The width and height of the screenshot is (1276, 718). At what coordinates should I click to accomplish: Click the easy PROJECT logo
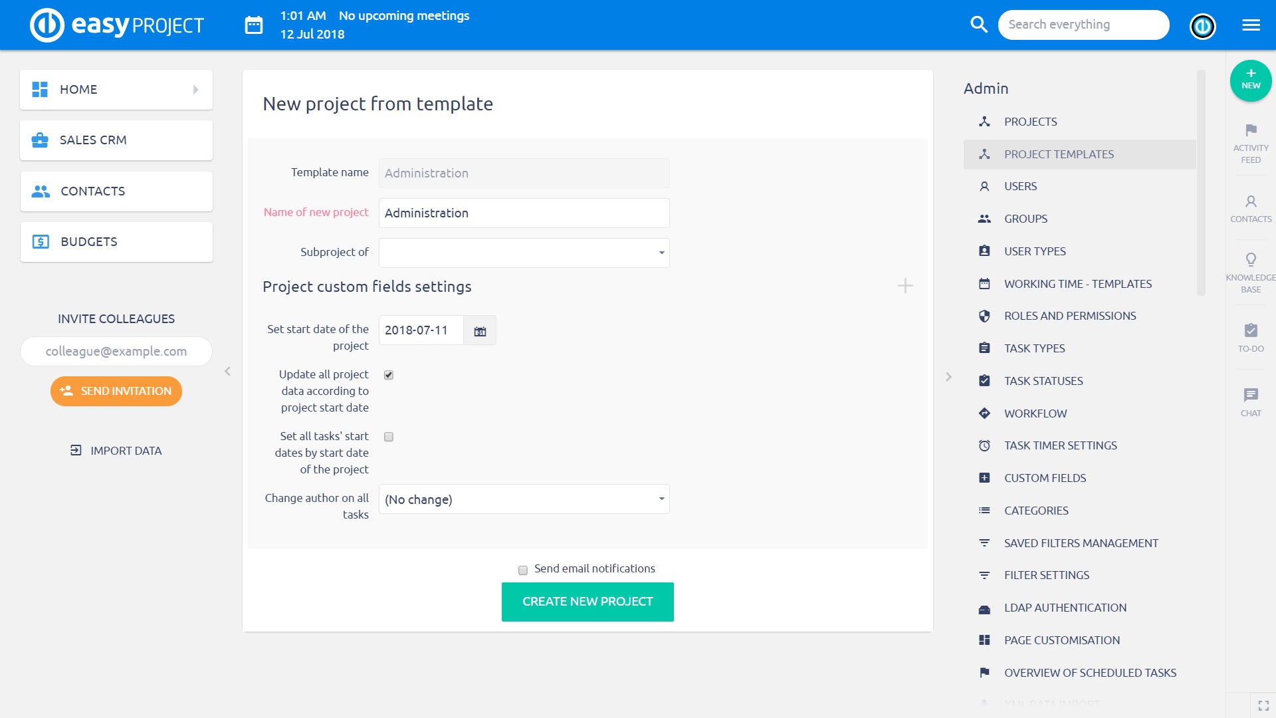pyautogui.click(x=117, y=25)
